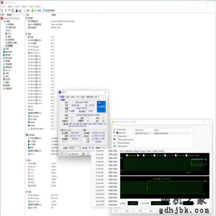Toggle the CPU graph legend checkbox
216x216 pixels.
(x=138, y=156)
